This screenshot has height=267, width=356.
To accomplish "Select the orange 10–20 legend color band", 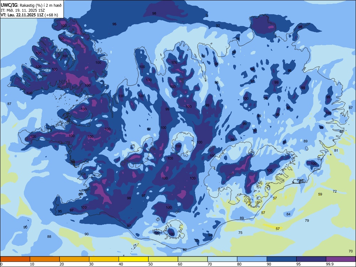I will [45, 259].
